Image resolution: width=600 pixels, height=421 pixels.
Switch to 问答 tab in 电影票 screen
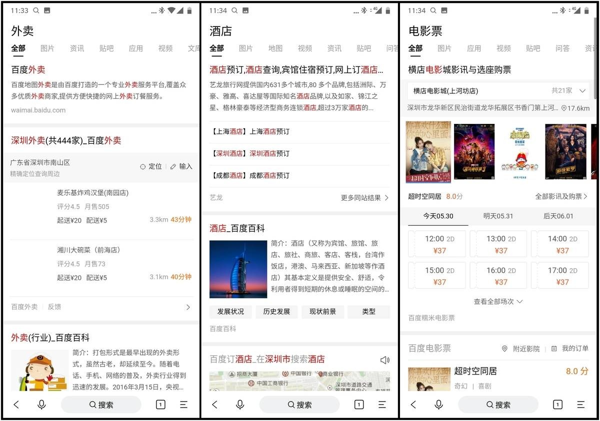[x=562, y=48]
